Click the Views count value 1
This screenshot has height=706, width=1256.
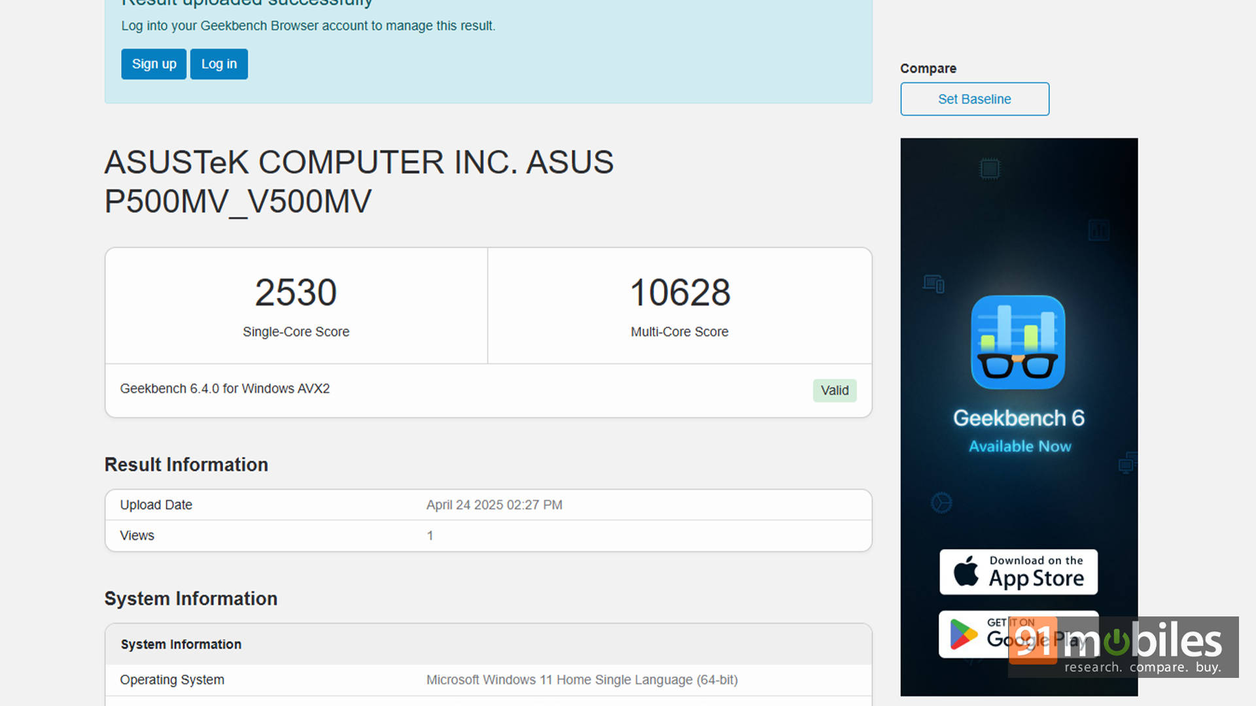(x=430, y=535)
